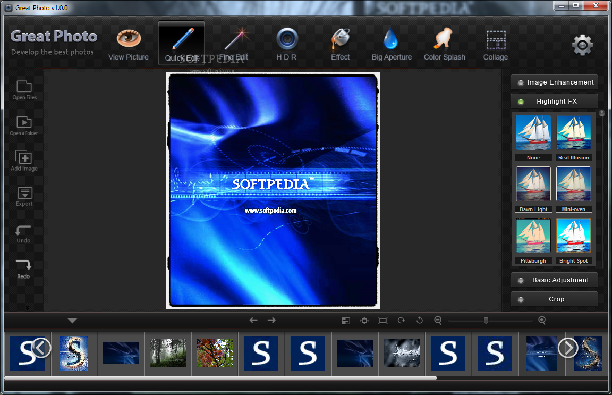Expand the Basic Adjustment panel
Image resolution: width=612 pixels, height=395 pixels.
pyautogui.click(x=554, y=280)
